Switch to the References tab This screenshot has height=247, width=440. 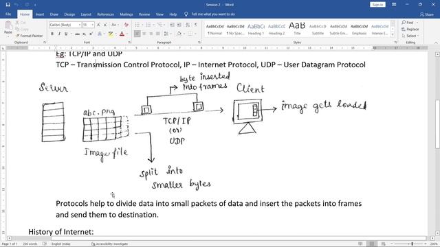pos(105,14)
